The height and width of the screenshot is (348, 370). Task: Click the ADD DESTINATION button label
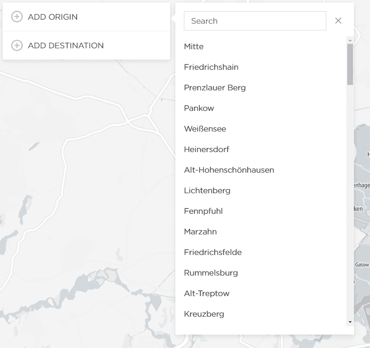(x=66, y=46)
